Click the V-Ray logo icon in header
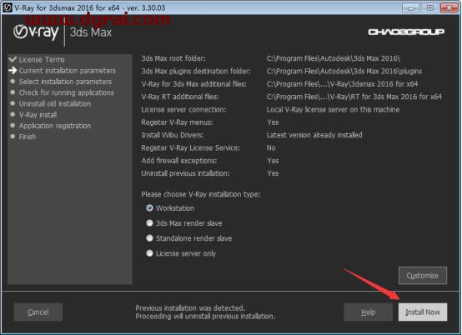Viewport: 462px width, 335px height. 21,32
